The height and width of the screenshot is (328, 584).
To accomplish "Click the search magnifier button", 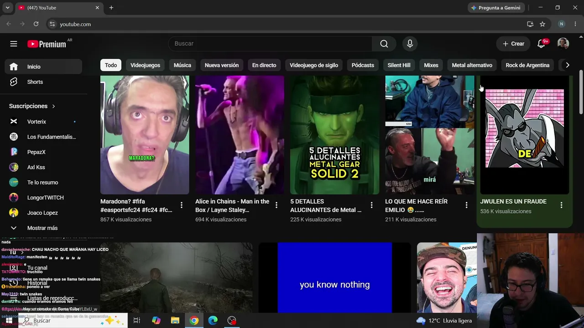I will 384,44.
